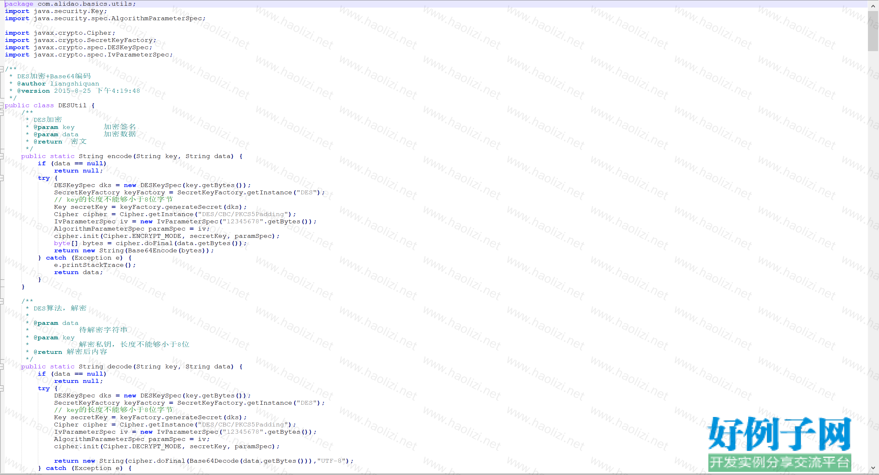The width and height of the screenshot is (879, 475).
Task: Collapse the file header comment fold marker
Action: [x=2, y=69]
